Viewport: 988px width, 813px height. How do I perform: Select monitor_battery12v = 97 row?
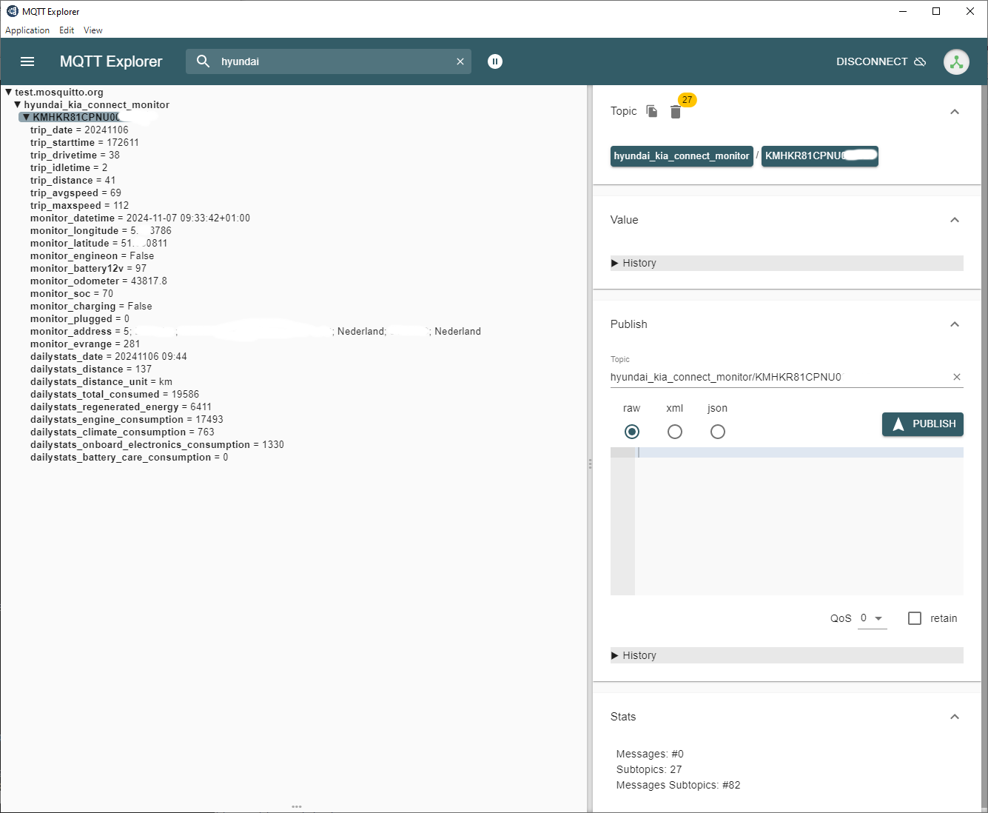click(x=88, y=269)
